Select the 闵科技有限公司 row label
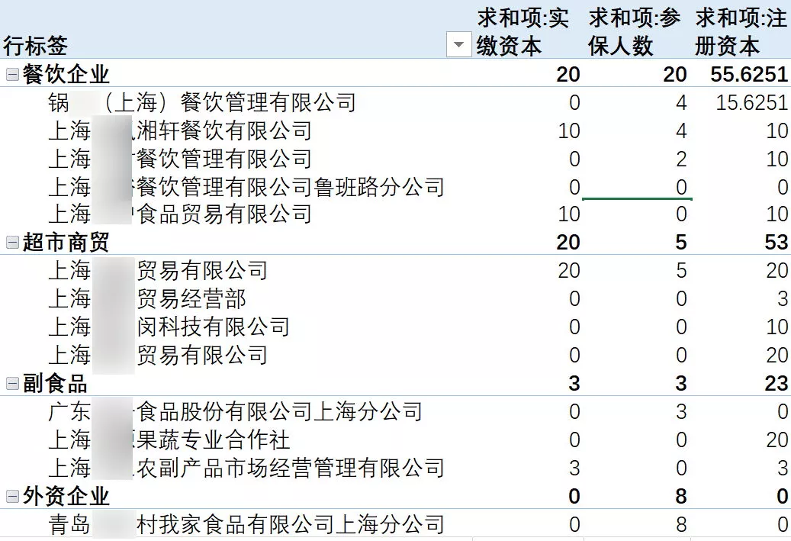This screenshot has width=791, height=541. coord(212,327)
